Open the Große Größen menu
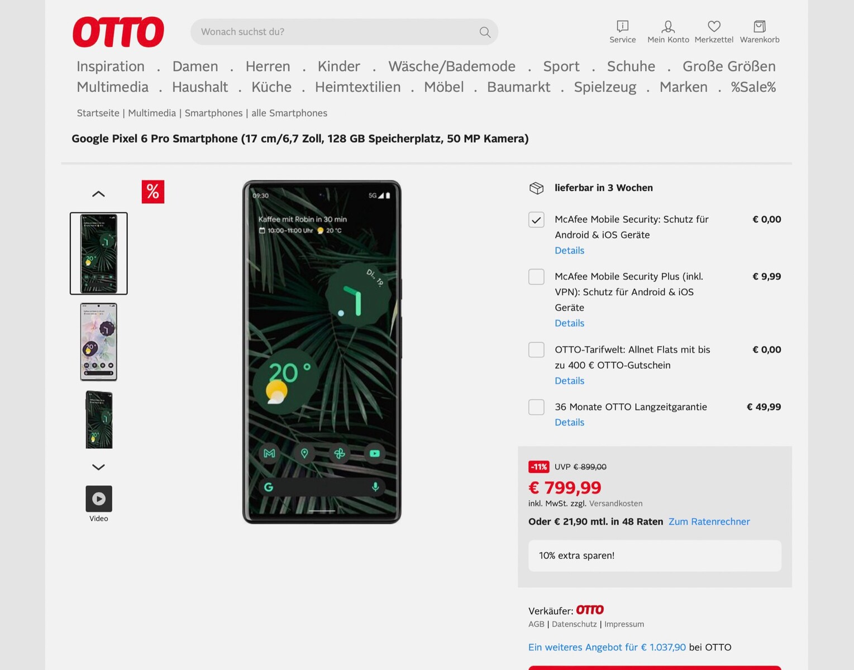This screenshot has width=854, height=670. click(729, 66)
